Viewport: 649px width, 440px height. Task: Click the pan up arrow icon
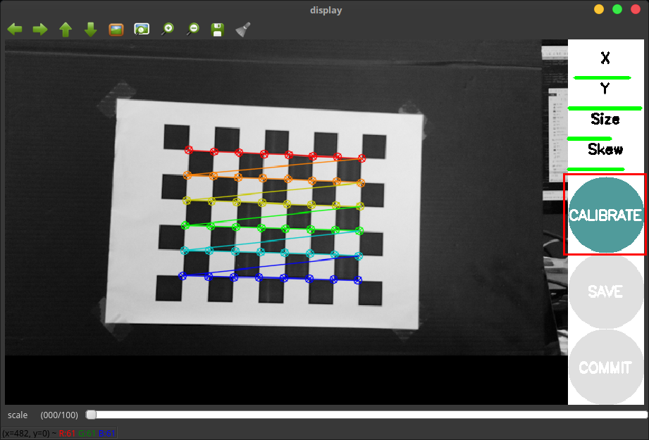point(66,30)
